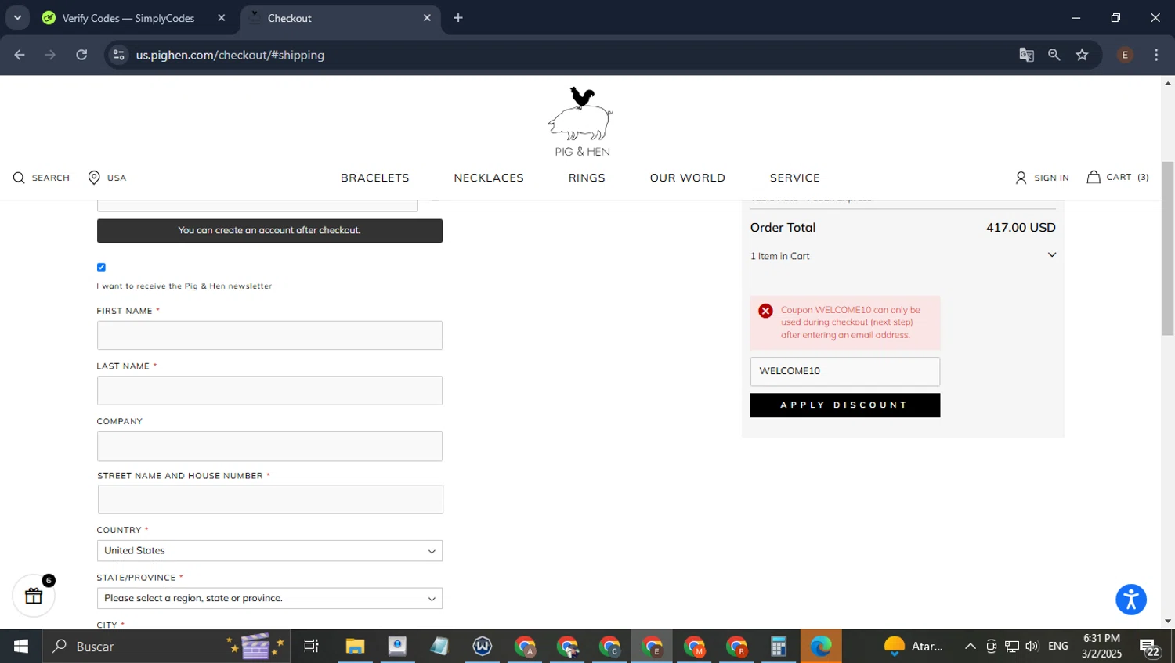Close the Verify Codes SimplyCodes tab
Screen dimensions: 1175x663
pos(222,18)
